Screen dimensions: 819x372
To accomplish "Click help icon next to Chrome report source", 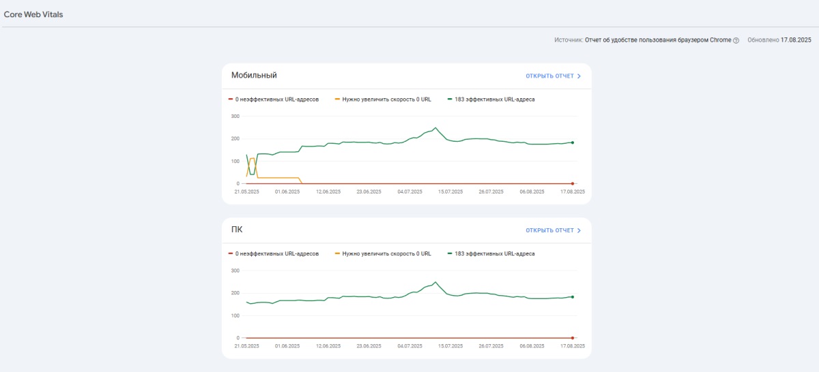I will pos(736,40).
